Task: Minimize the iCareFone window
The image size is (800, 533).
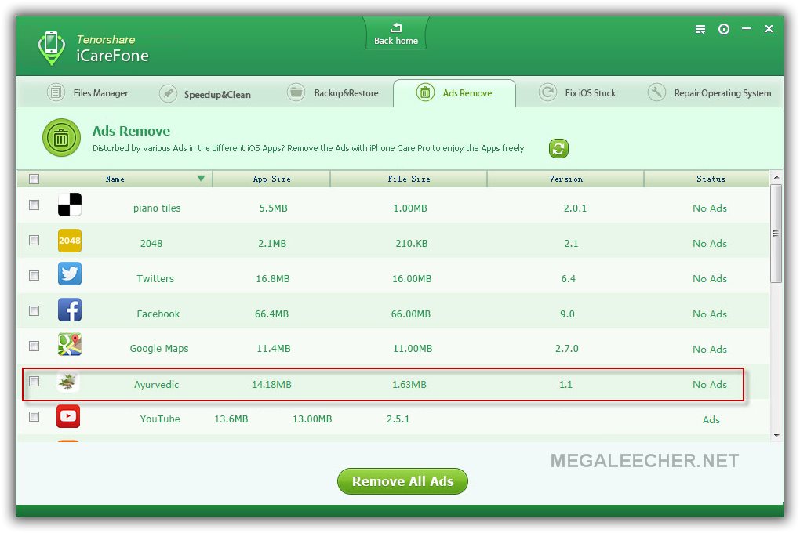Action: (x=746, y=28)
